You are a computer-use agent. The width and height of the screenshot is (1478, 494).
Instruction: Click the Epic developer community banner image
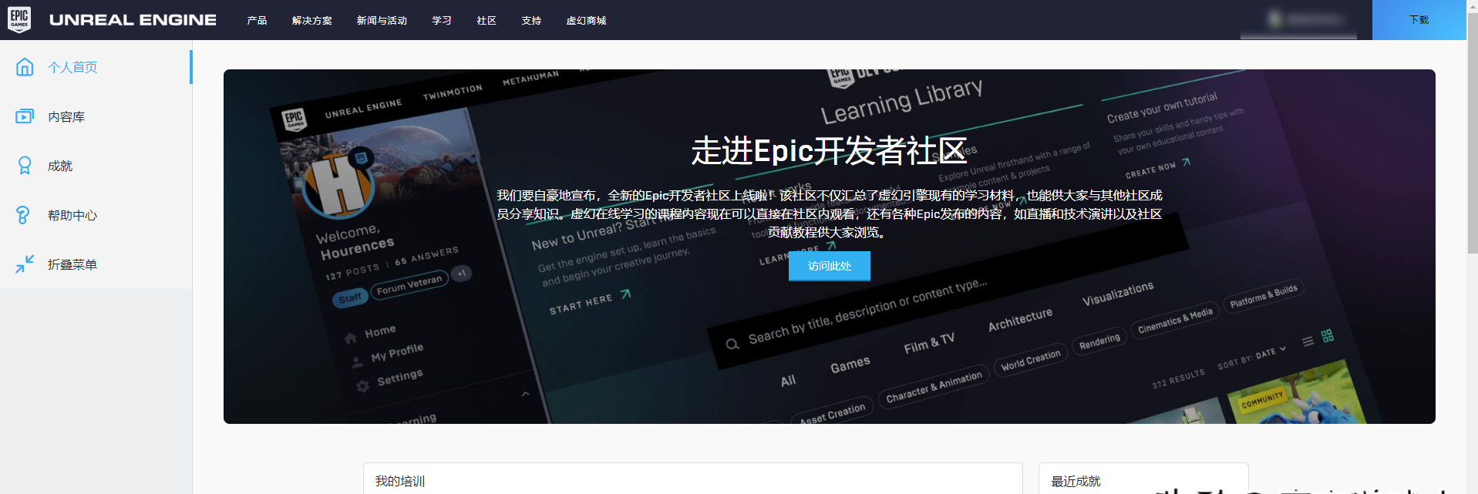pyautogui.click(x=830, y=247)
